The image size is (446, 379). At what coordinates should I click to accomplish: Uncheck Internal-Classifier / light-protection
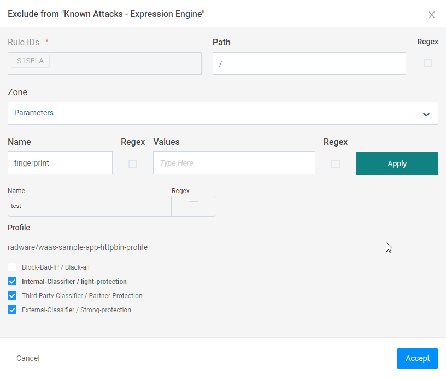click(13, 282)
